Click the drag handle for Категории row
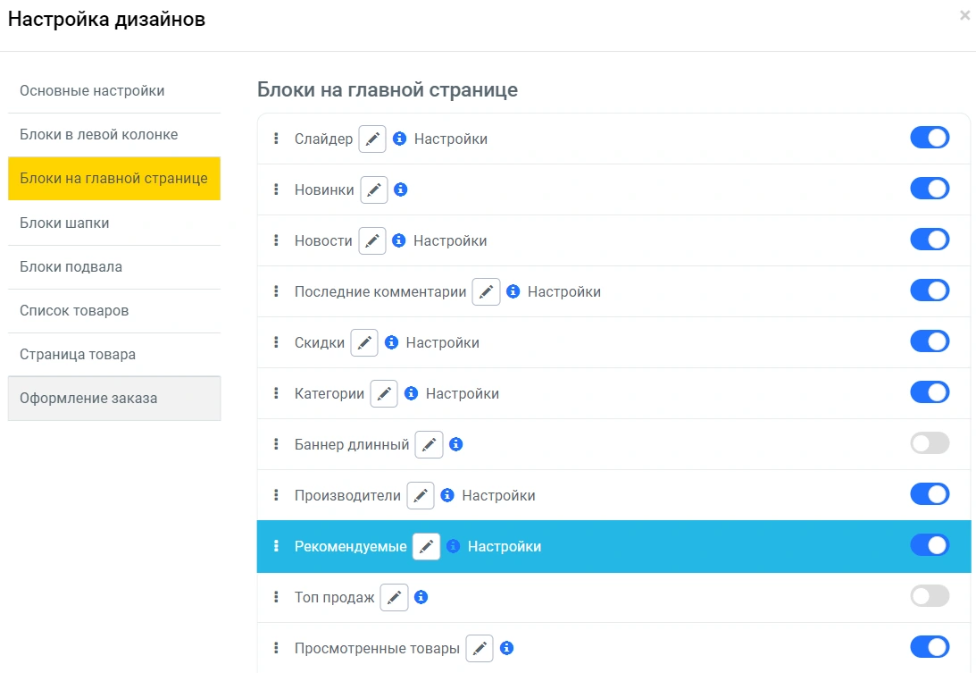The image size is (976, 673). [276, 394]
